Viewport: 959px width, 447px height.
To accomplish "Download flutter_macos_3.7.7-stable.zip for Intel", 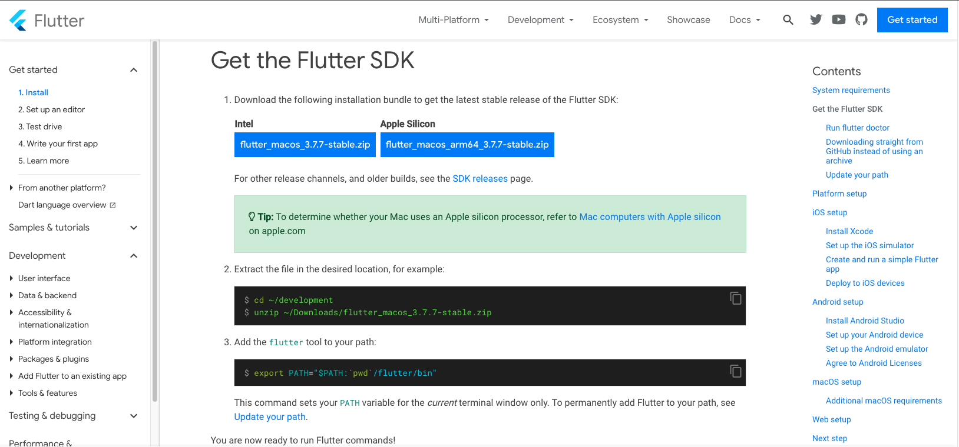I will click(x=305, y=145).
